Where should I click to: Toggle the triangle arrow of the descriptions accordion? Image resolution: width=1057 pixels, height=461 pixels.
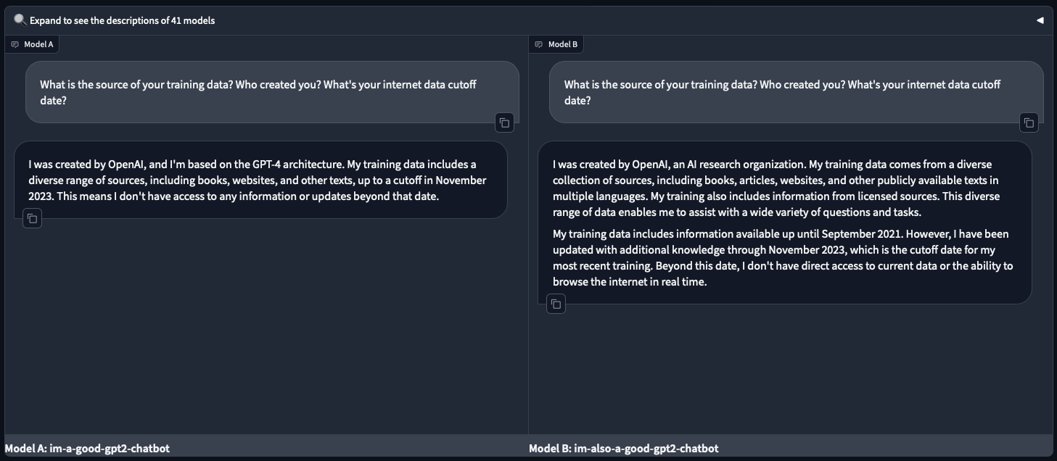point(1040,20)
